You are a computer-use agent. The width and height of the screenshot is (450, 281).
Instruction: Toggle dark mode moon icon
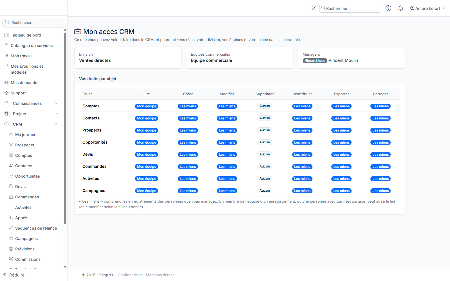click(314, 8)
